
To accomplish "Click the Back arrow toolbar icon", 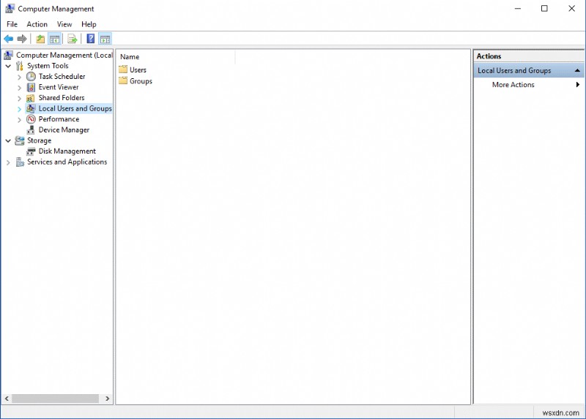I will tap(9, 39).
